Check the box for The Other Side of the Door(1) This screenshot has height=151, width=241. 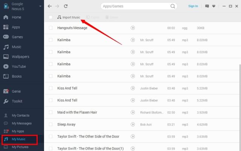pos(50,148)
